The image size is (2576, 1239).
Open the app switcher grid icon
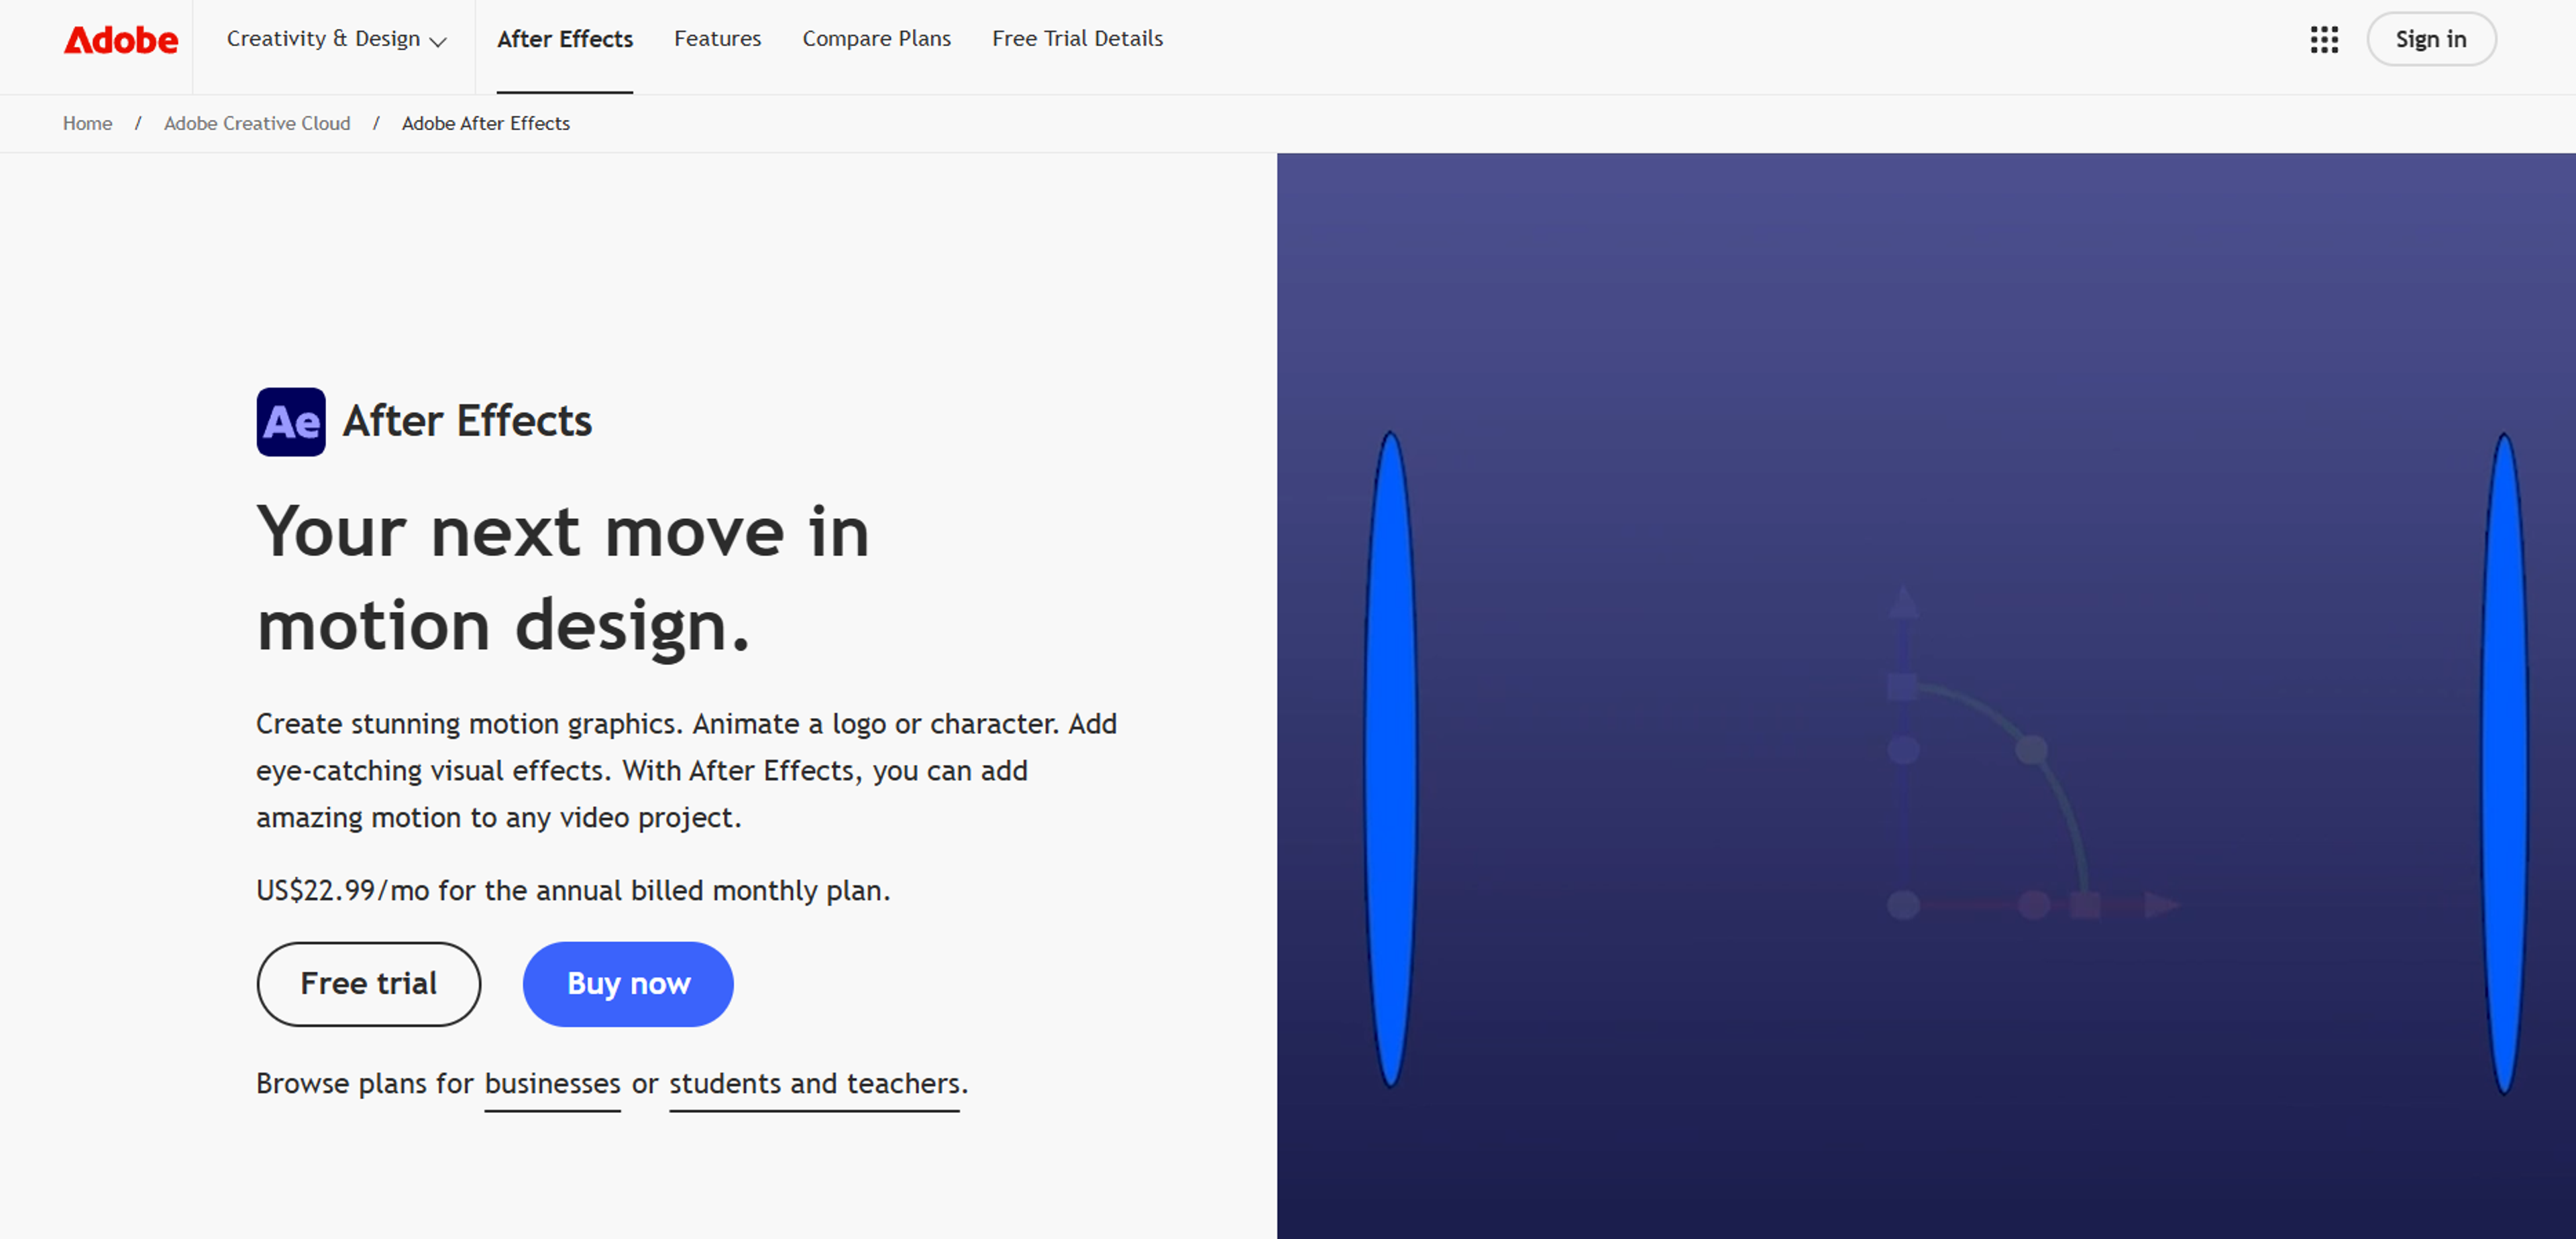pos(2324,40)
